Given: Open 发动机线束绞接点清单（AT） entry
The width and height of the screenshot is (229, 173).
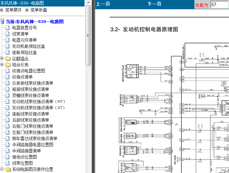Looking at the screenshot, I should (39, 108).
